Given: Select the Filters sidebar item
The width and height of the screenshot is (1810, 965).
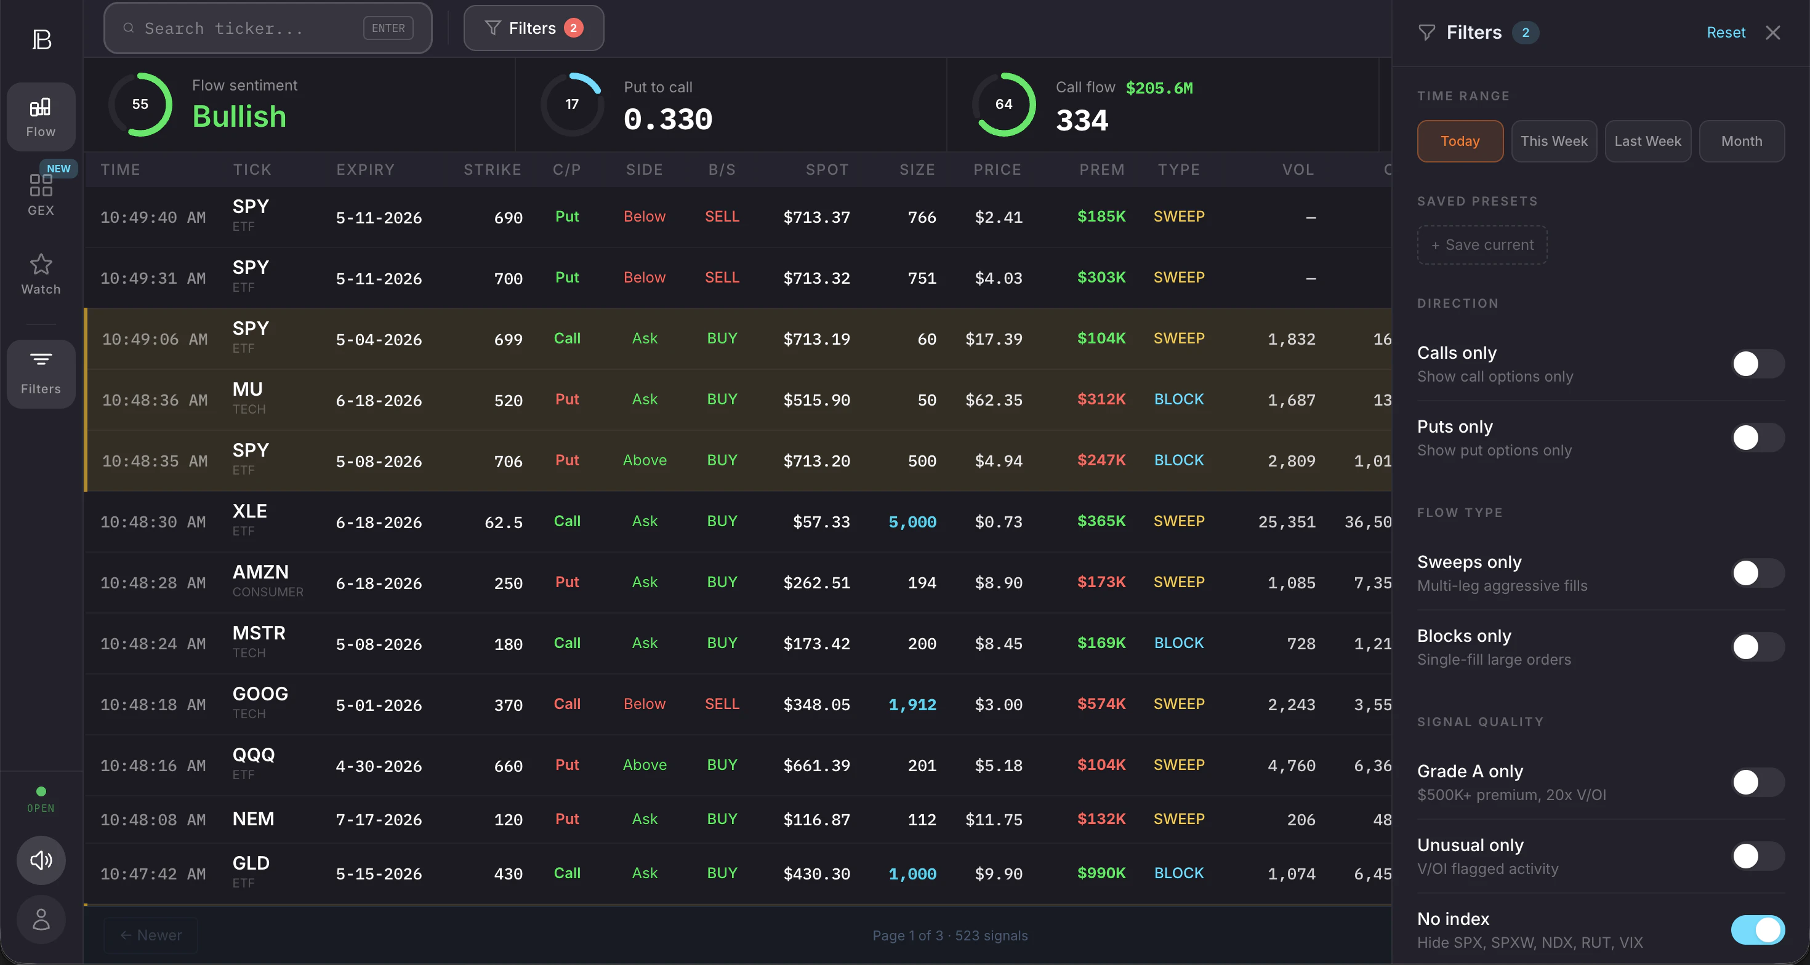Looking at the screenshot, I should [41, 374].
